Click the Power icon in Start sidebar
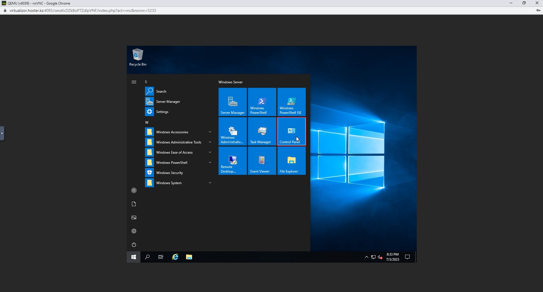Image resolution: width=543 pixels, height=292 pixels. click(x=134, y=245)
